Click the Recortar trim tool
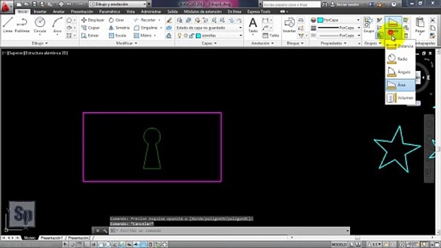The height and width of the screenshot is (248, 441). tap(145, 20)
